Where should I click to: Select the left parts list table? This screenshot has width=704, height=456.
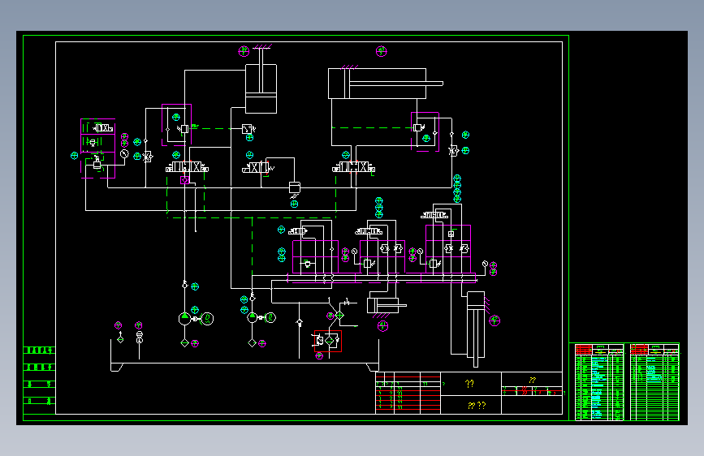click(599, 382)
